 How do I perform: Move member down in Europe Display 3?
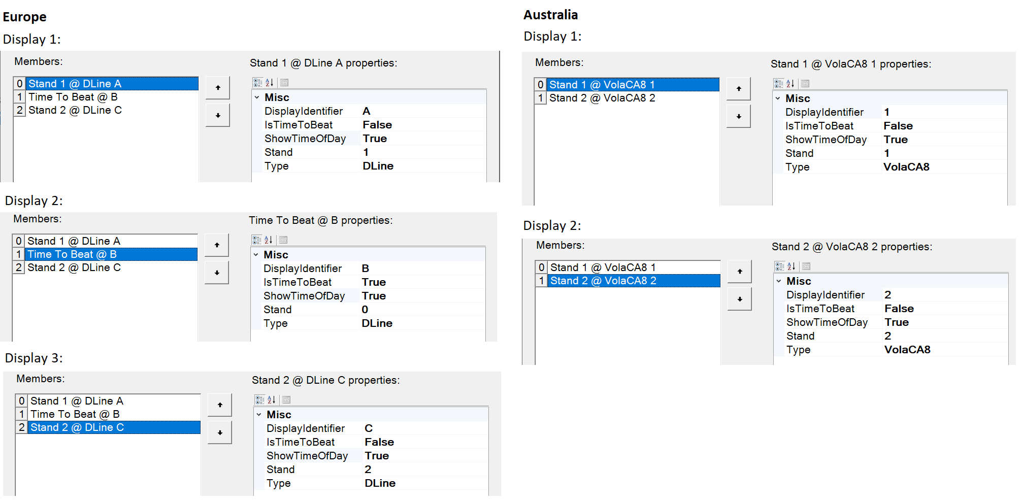coord(220,432)
